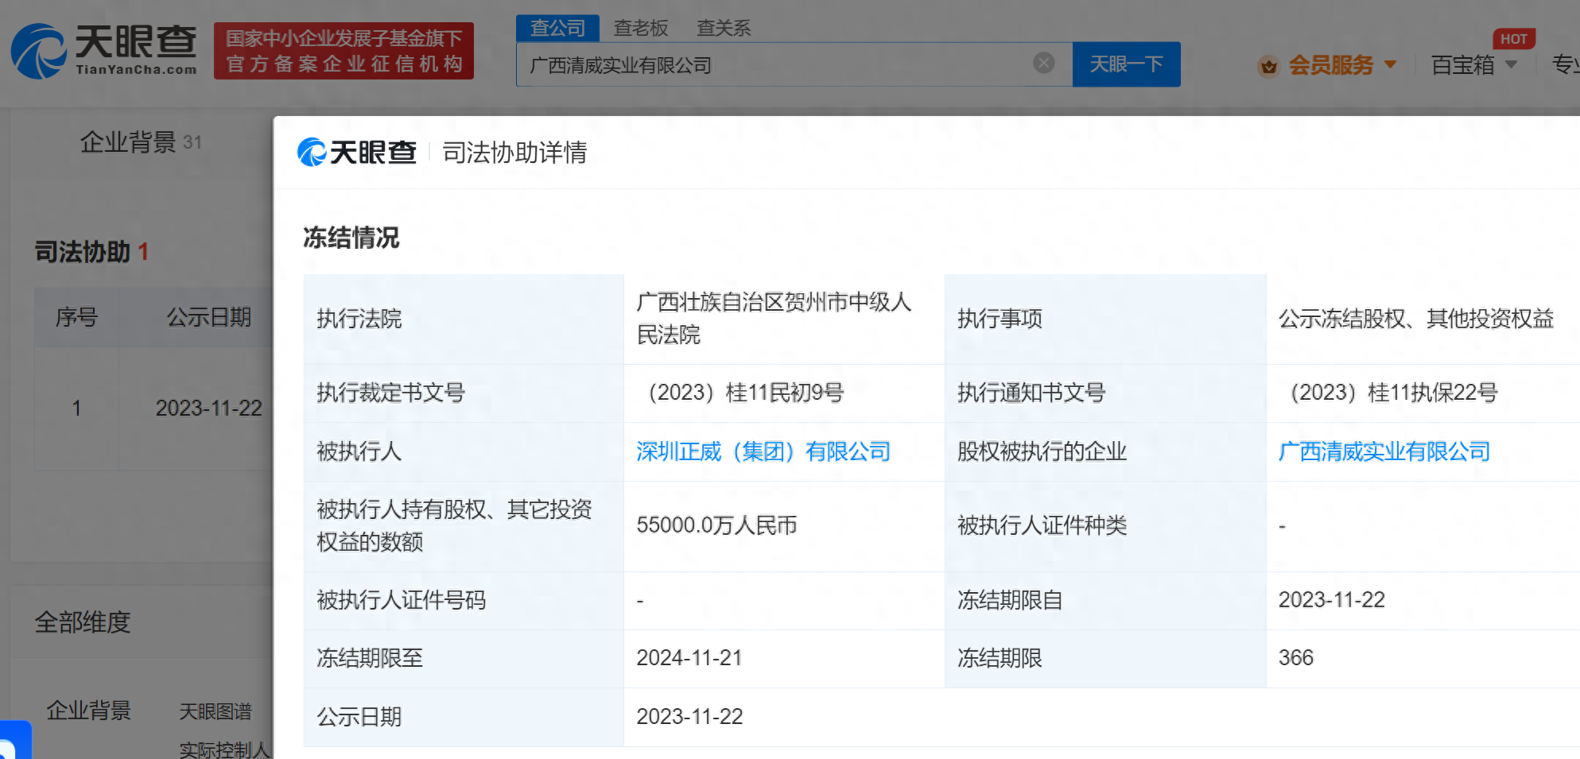Click the Tianyancha logo in the dialog header
The image size is (1580, 759).
(x=357, y=152)
